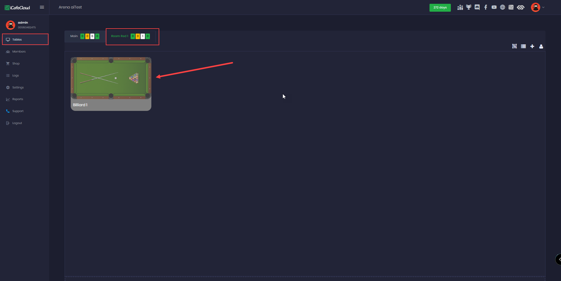Click the user icon above tables
The image size is (561, 281).
pyautogui.click(x=541, y=46)
